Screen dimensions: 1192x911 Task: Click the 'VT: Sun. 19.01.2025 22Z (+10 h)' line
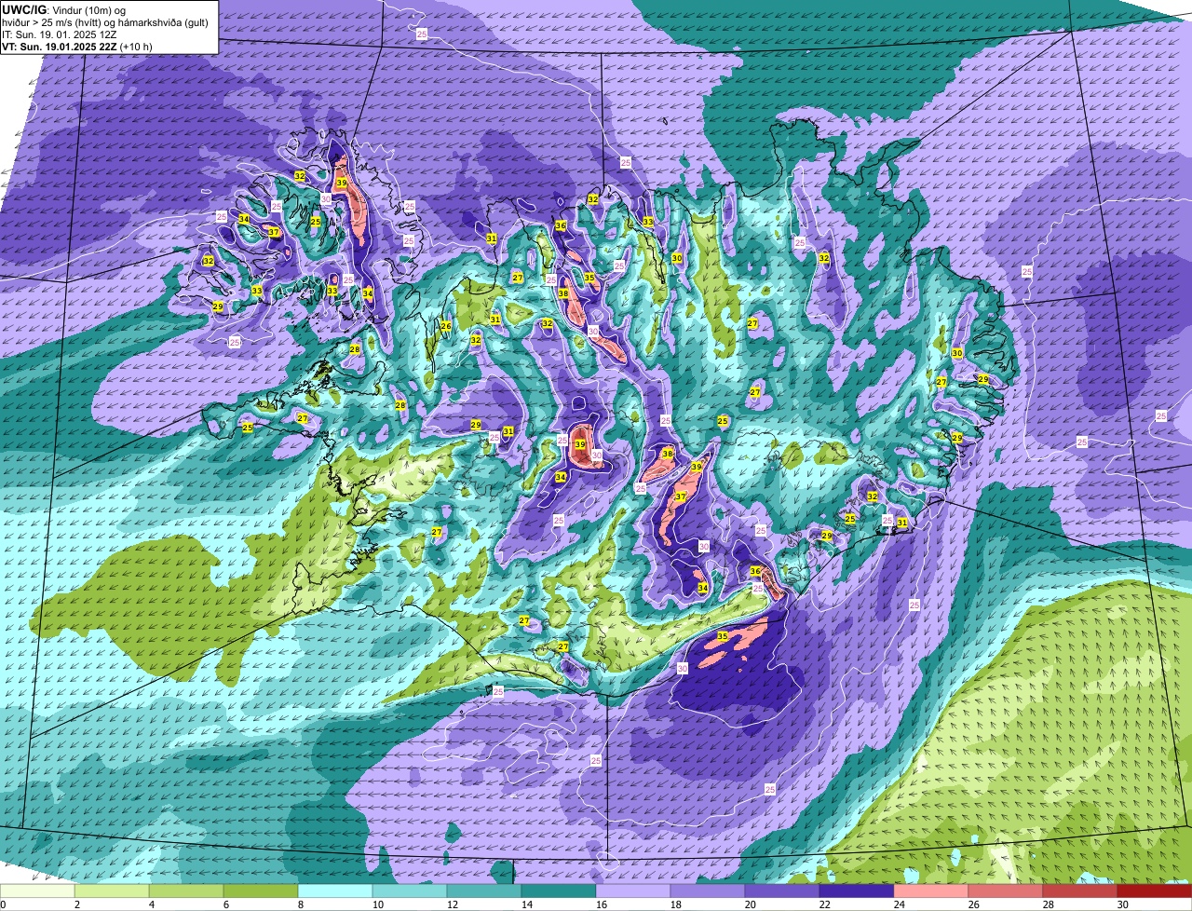click(x=77, y=47)
